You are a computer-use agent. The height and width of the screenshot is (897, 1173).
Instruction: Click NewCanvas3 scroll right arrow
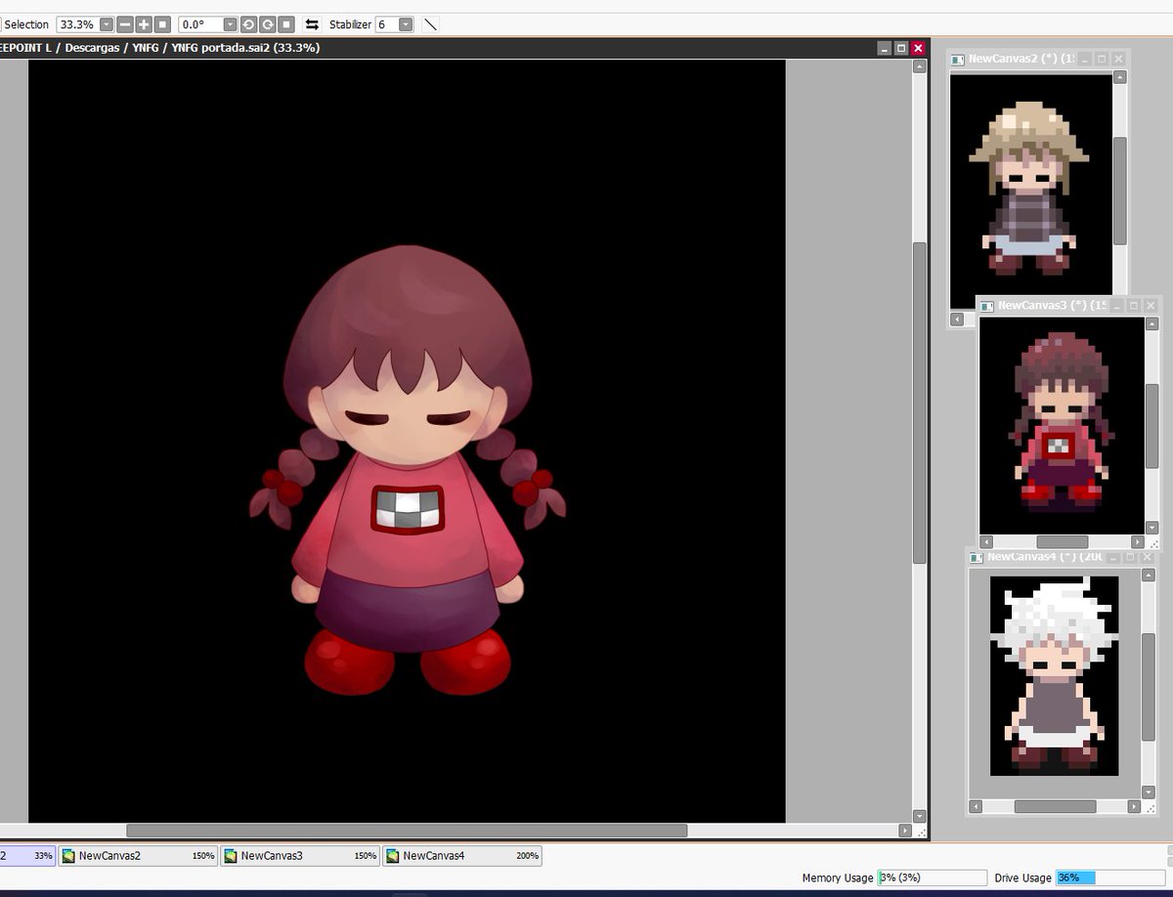pyautogui.click(x=1137, y=541)
